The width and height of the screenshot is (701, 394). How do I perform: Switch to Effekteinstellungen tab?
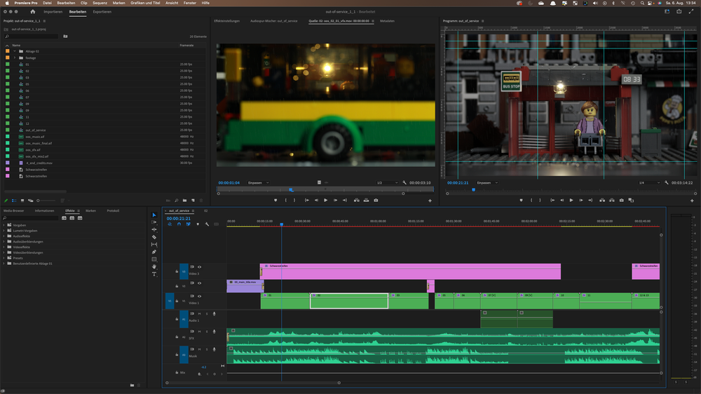226,21
